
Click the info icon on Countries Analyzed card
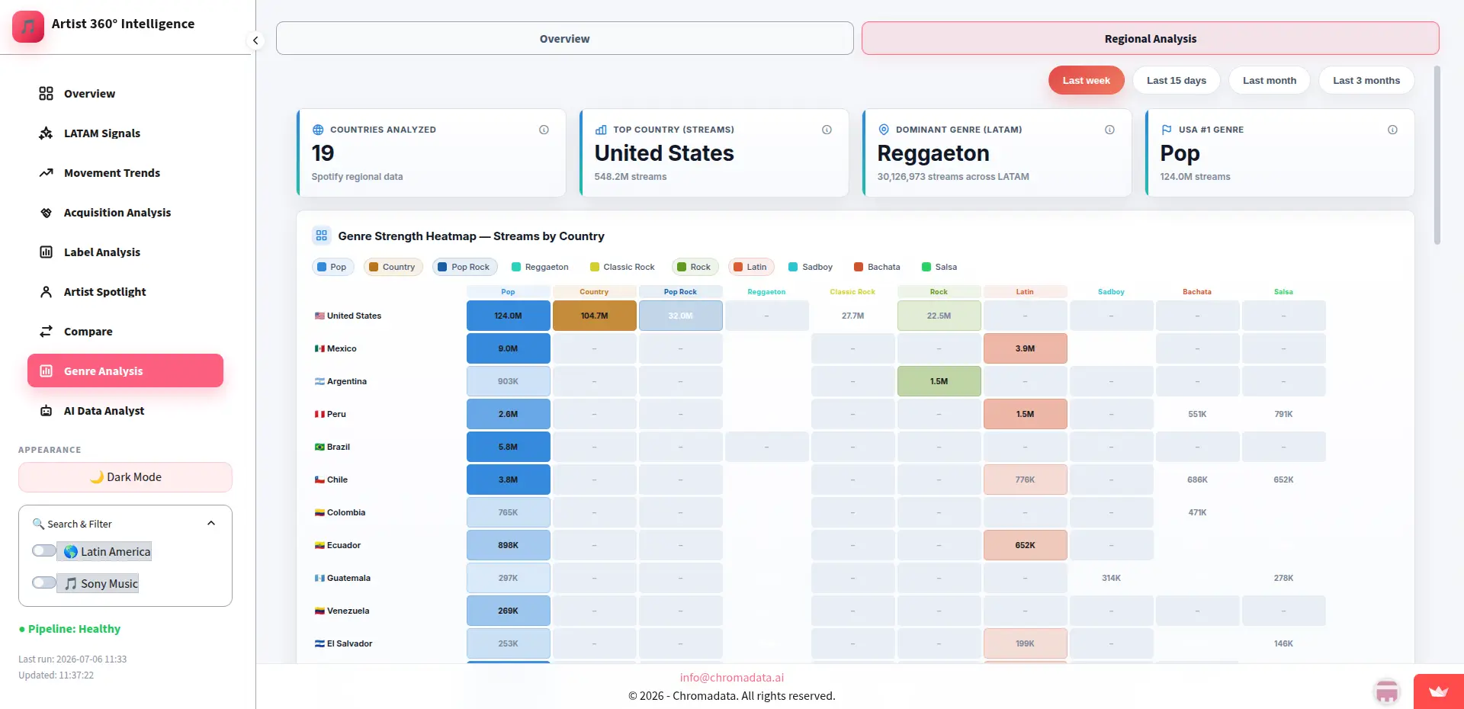[x=544, y=130]
